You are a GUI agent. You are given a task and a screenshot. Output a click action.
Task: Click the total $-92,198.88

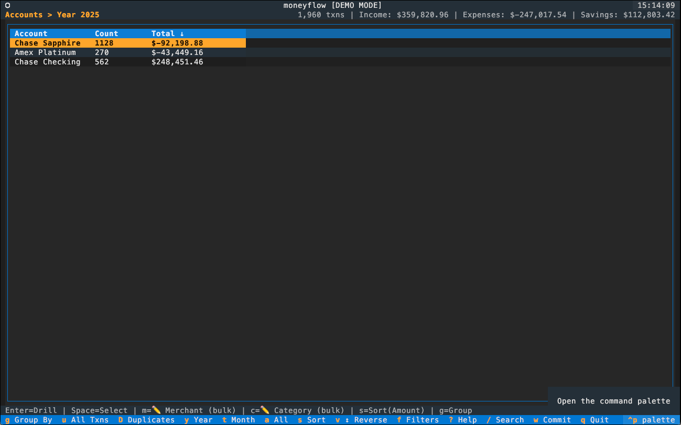[x=177, y=43]
